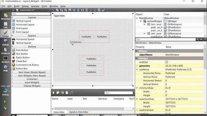Click Edit Widgets toolbar icon
Viewport: 207px width, 116px height.
(x=57, y=10)
